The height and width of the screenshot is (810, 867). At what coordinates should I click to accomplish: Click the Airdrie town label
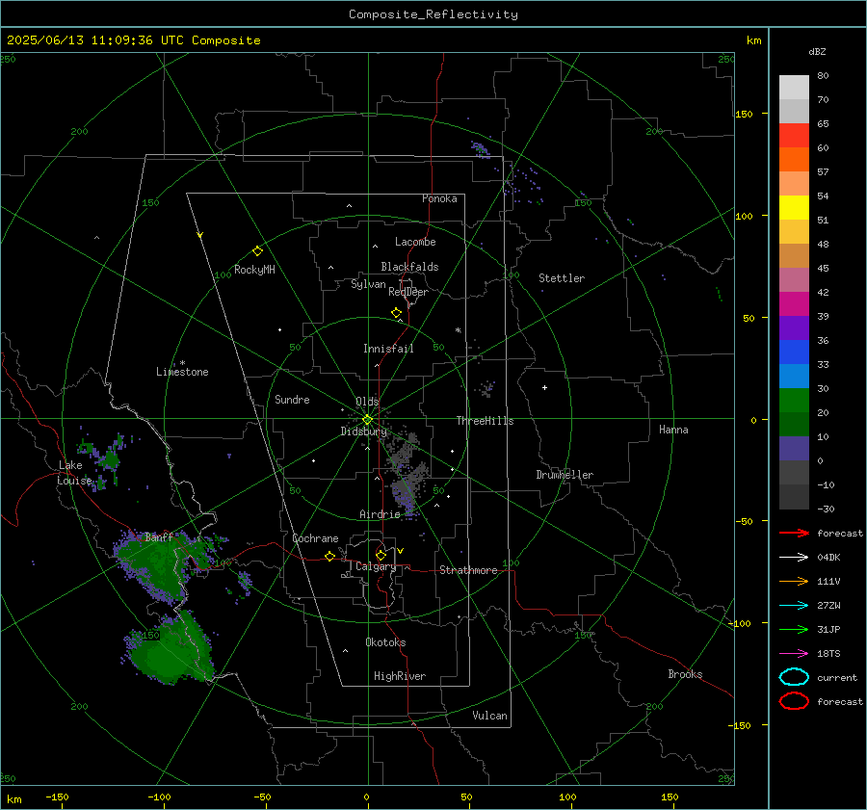tap(380, 514)
